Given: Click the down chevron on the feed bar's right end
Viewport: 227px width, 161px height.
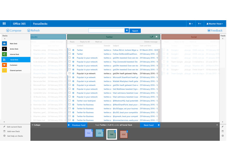Looking at the screenshot, I should click(217, 125).
